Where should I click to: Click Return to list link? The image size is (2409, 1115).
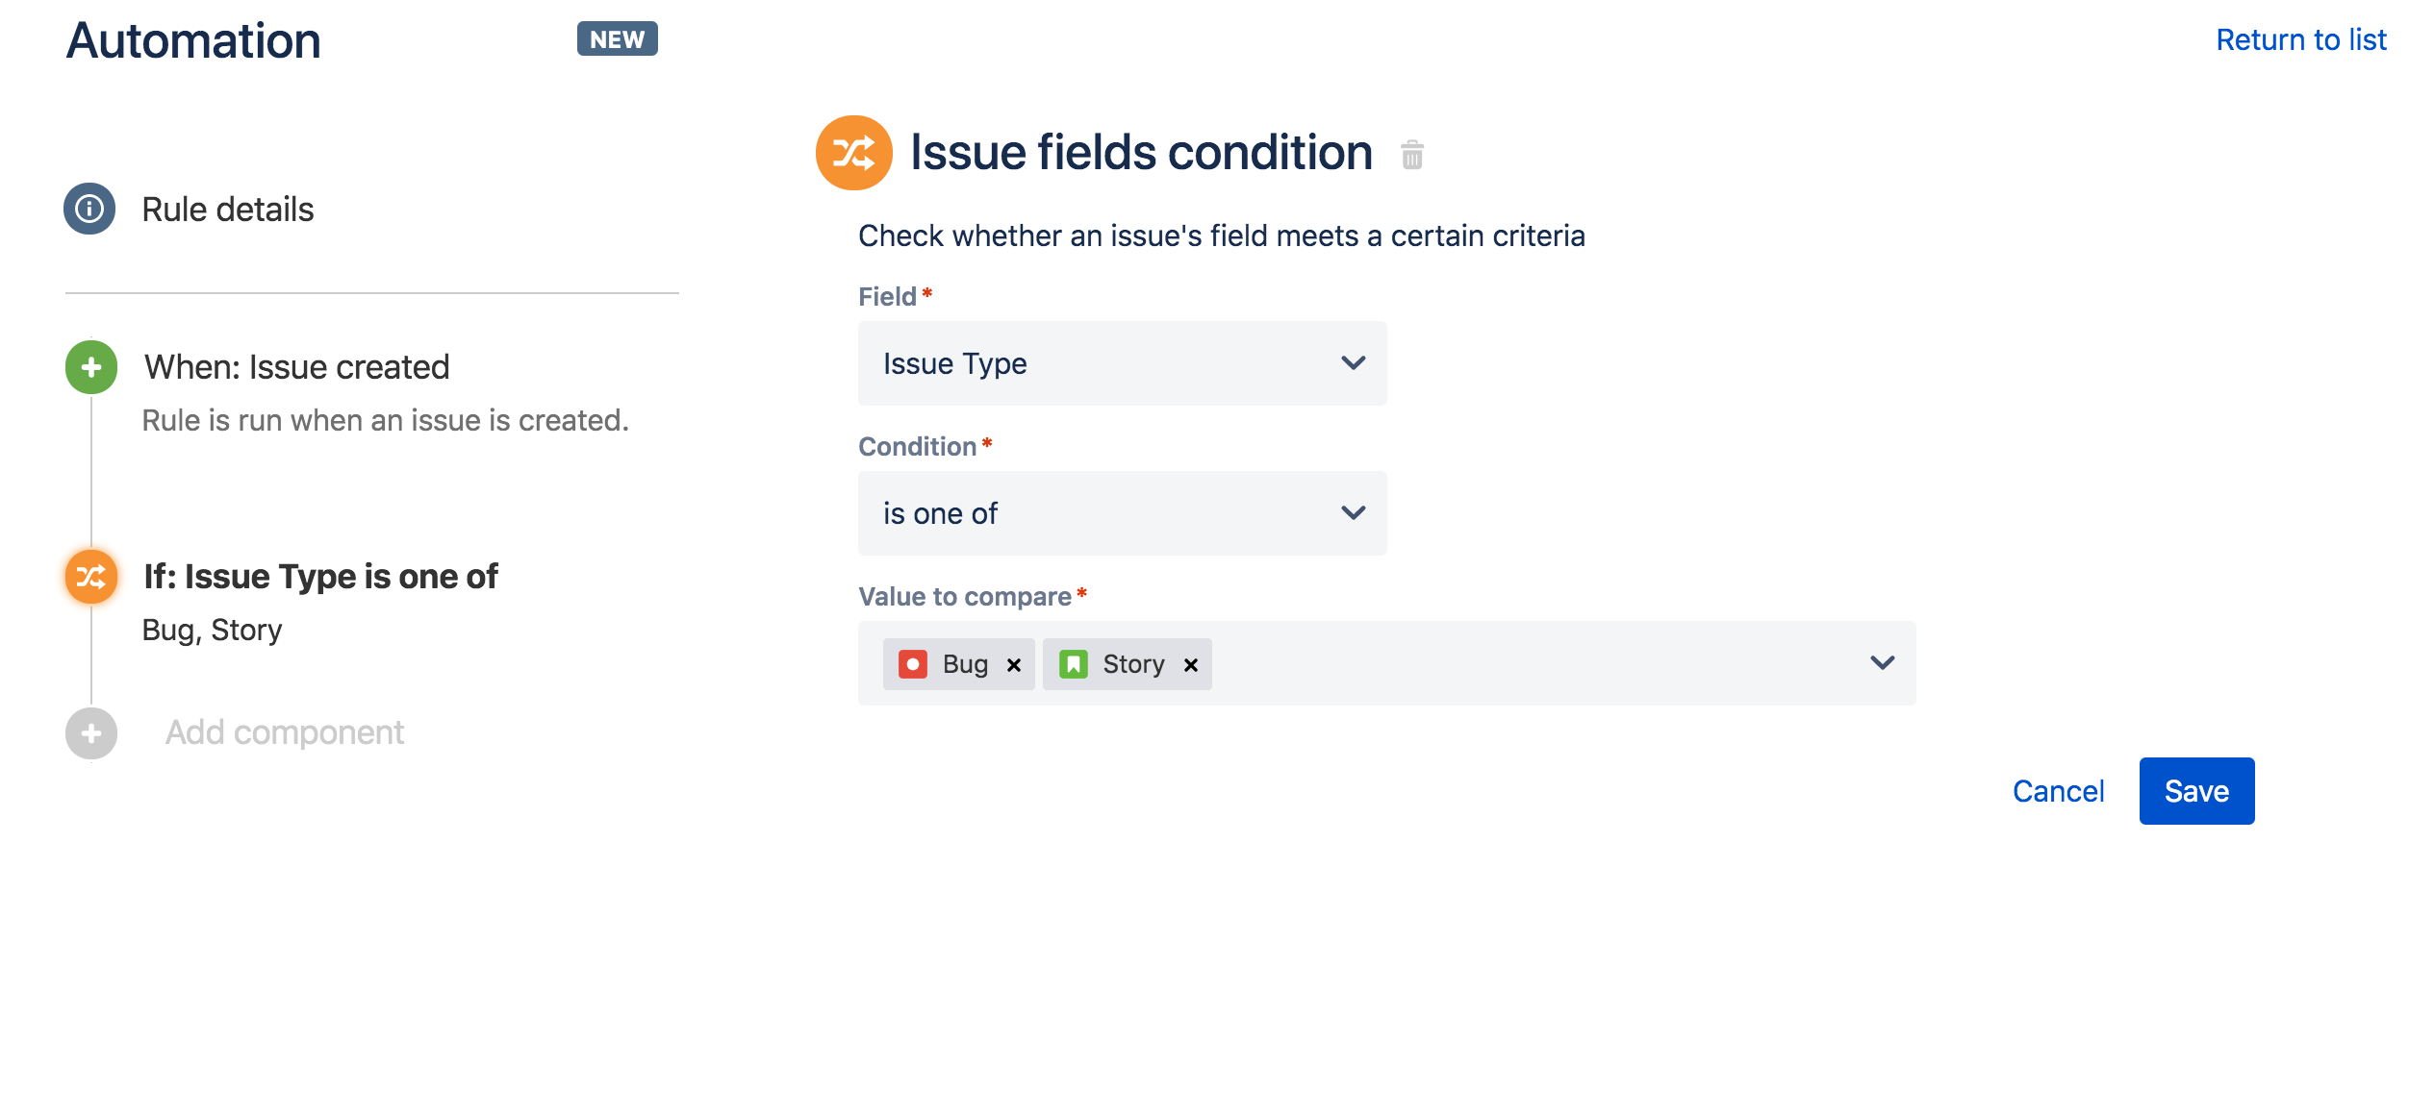pyautogui.click(x=2301, y=39)
